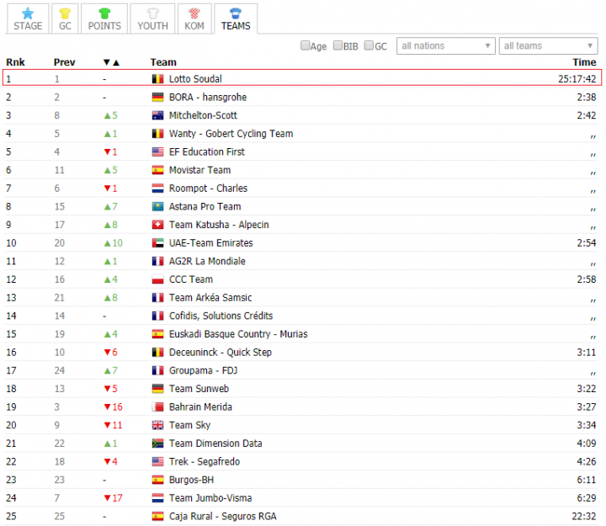
Task: Enable the Age checkbox
Action: click(306, 45)
